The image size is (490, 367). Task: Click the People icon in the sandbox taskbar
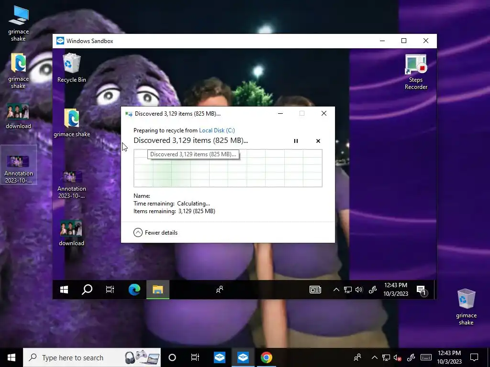220,290
